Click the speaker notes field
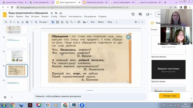 pos(90,96)
